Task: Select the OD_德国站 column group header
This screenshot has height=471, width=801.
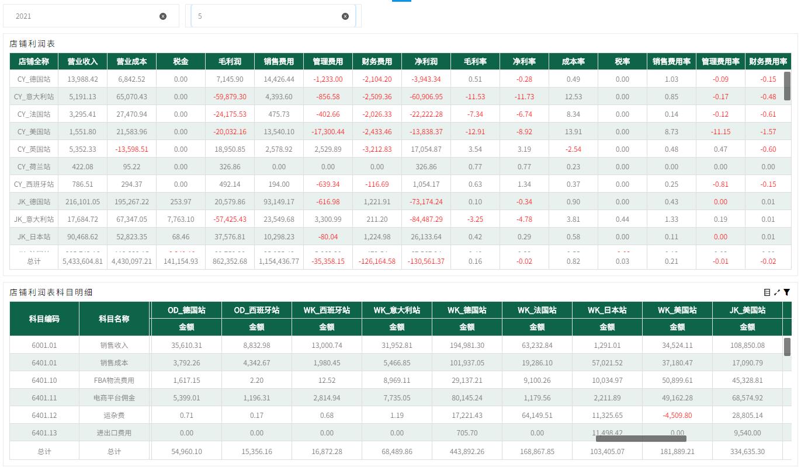Action: click(186, 310)
